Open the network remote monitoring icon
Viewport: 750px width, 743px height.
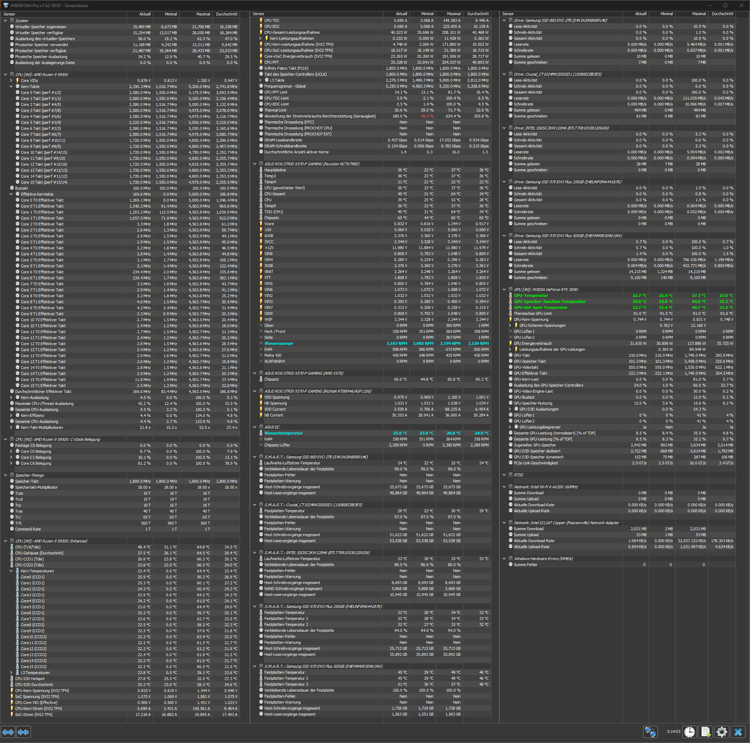tap(650, 732)
